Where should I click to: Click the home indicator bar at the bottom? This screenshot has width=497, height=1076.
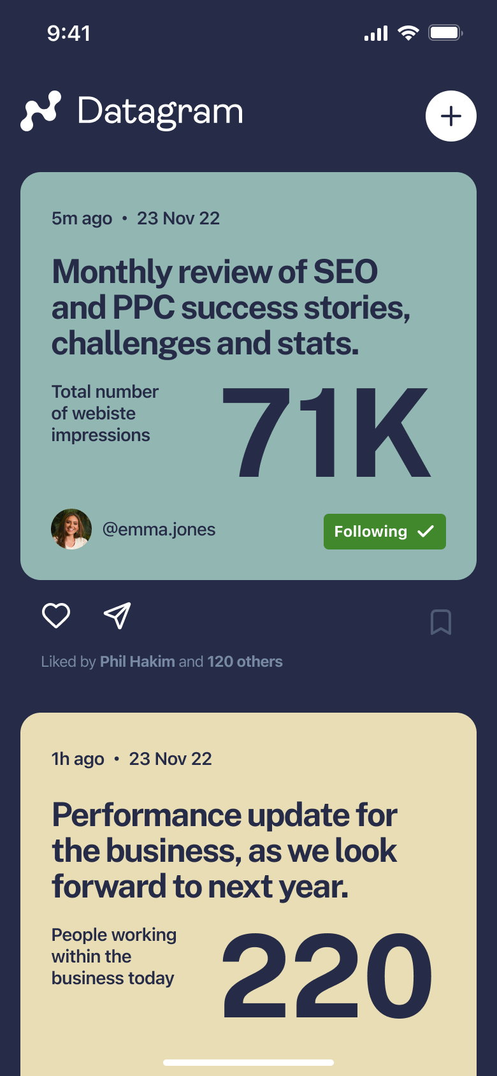coord(248,1063)
